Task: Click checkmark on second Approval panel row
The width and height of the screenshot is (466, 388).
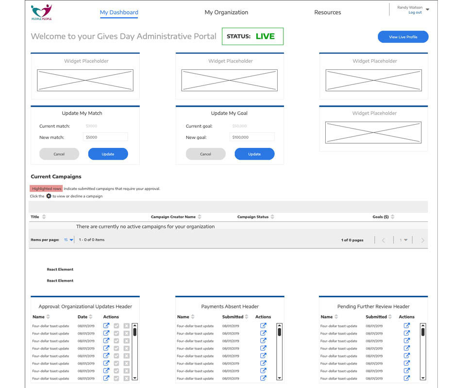Action: point(116,333)
